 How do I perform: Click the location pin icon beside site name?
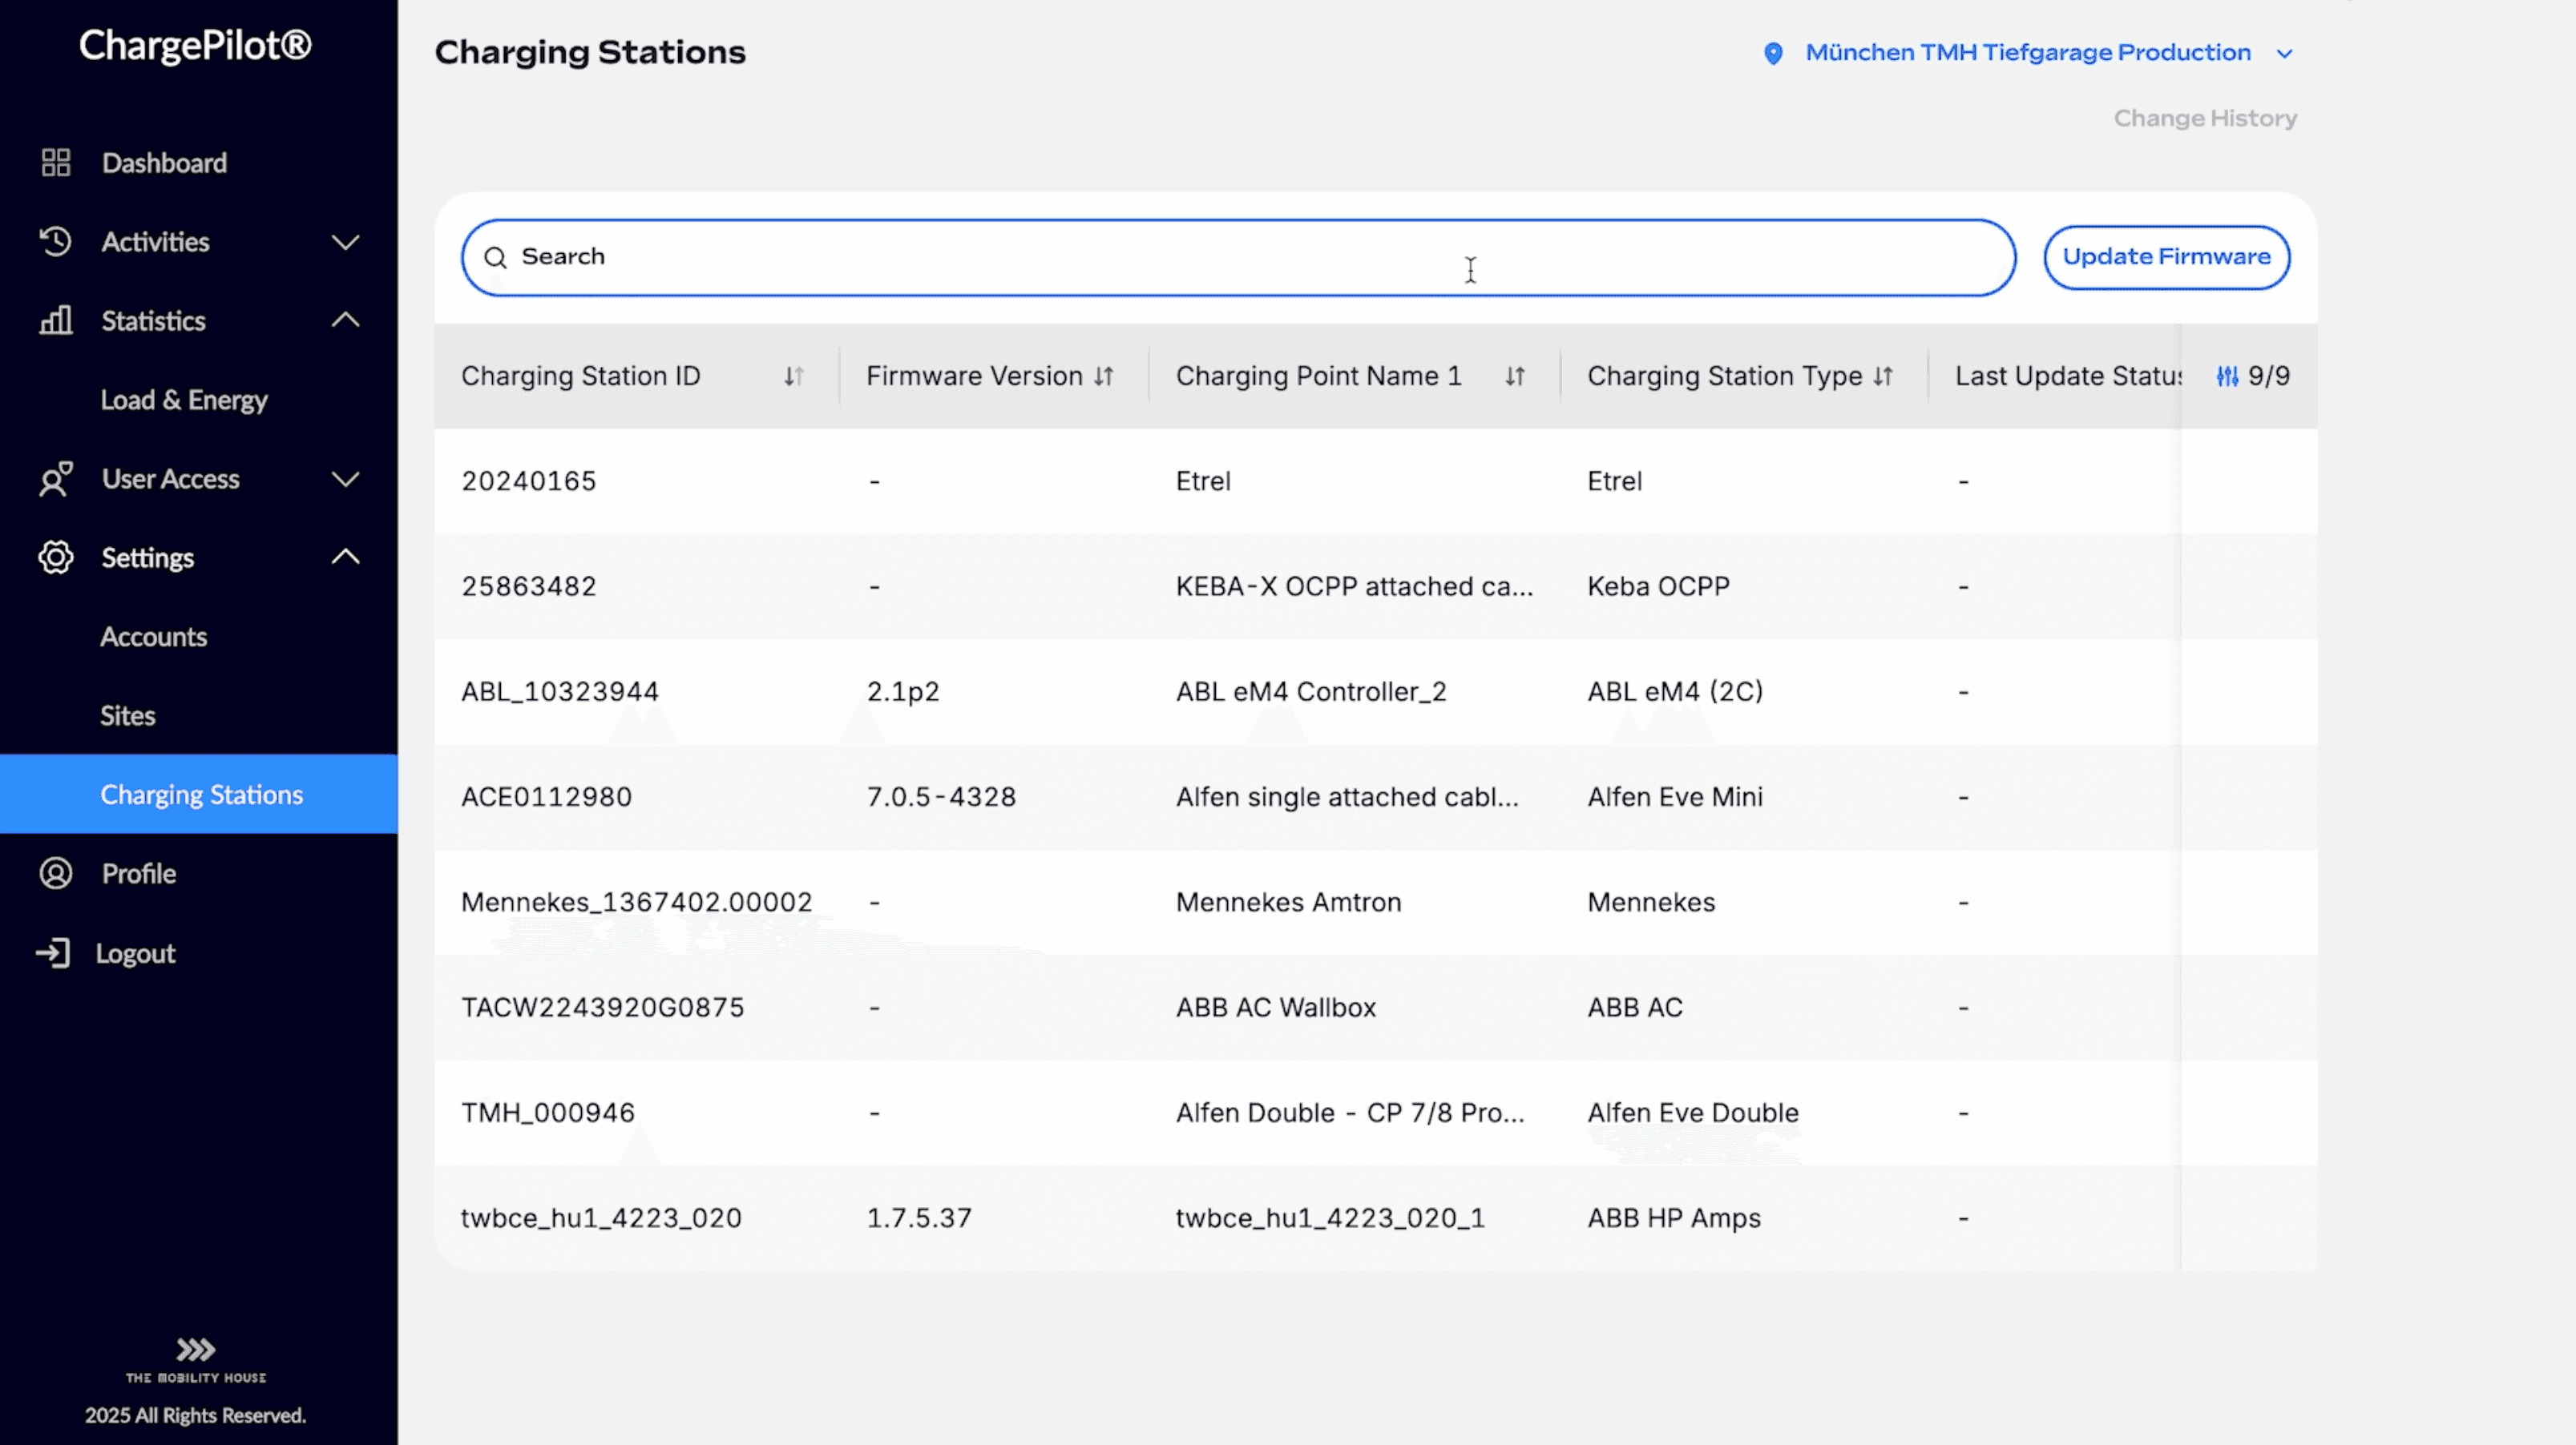pos(1773,53)
